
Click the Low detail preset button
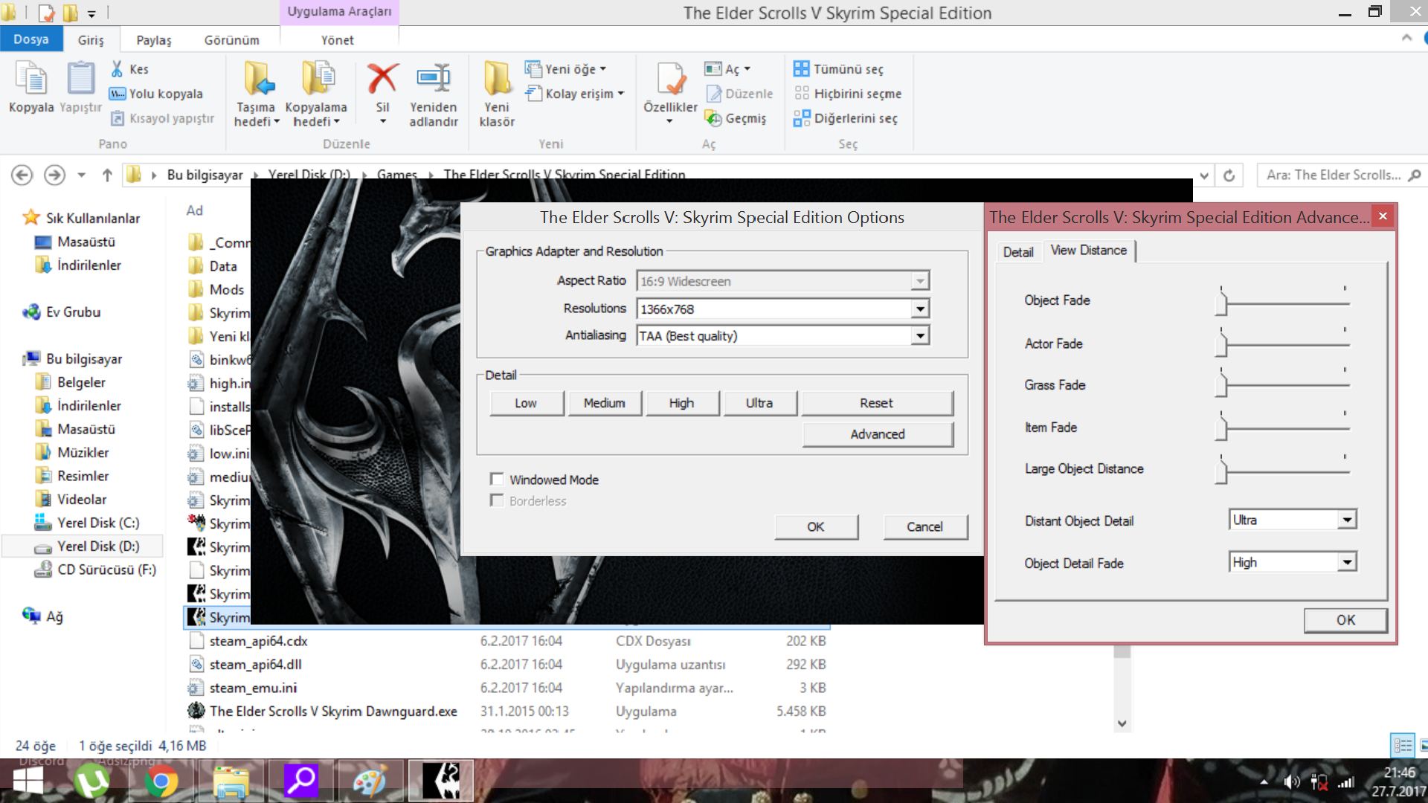(x=526, y=403)
